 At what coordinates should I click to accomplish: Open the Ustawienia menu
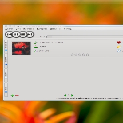pyautogui.click(x=56, y=29)
